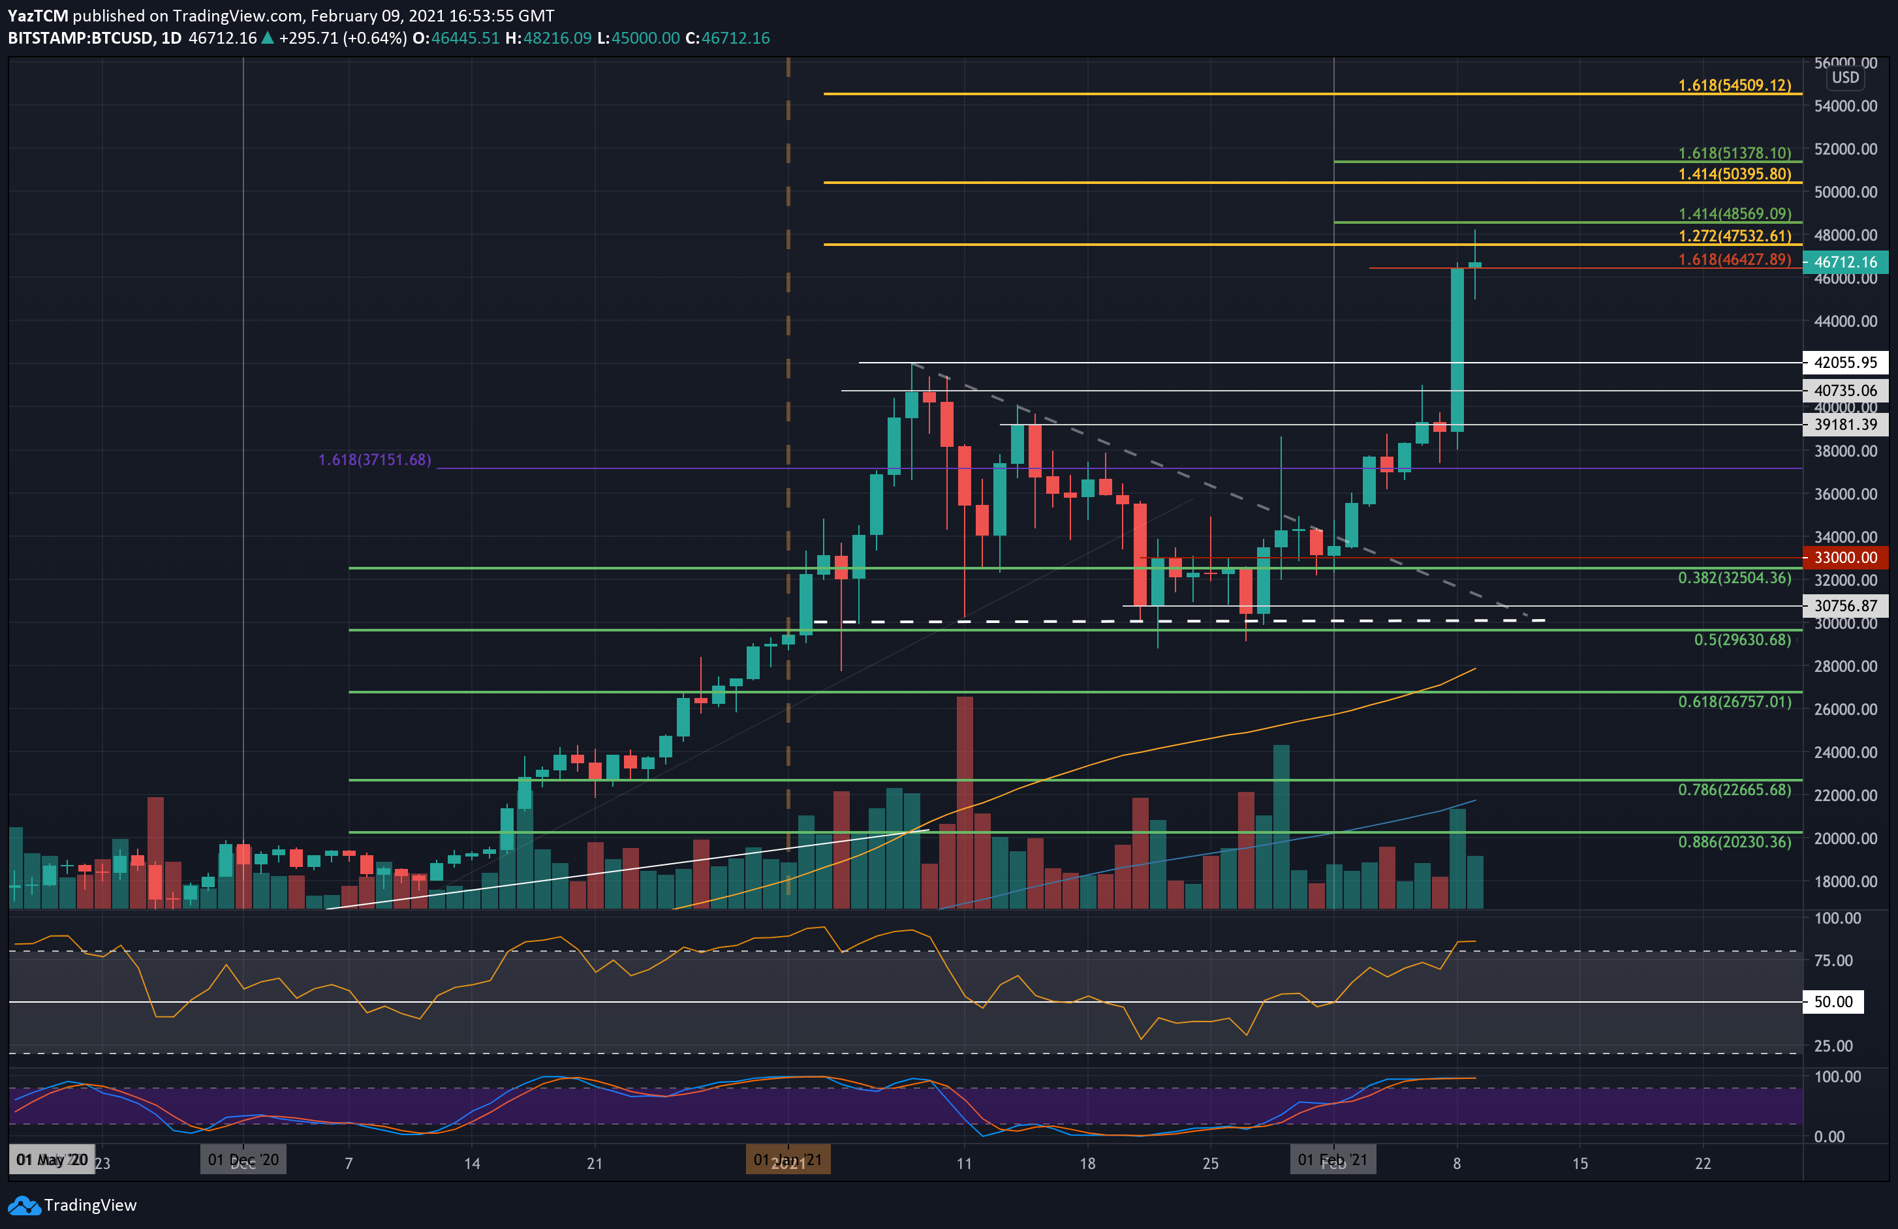Select the 0.786(22665.68) retracement label
Screen dimensions: 1898x1229
1735,789
